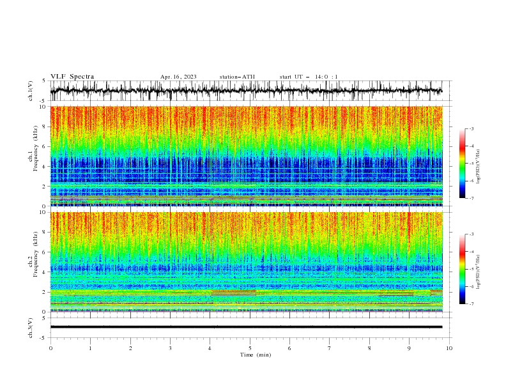This screenshot has height=391, width=506.
Task: Click time axis tick label '8'
Action: 369,348
